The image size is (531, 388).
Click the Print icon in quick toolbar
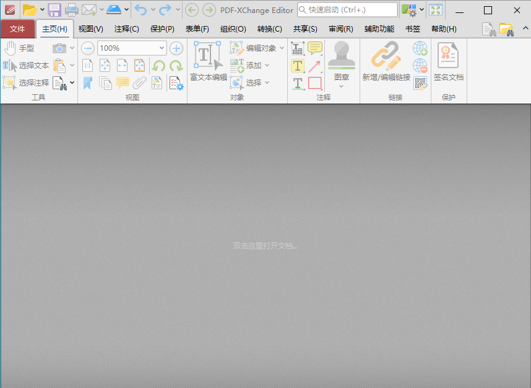pos(72,10)
